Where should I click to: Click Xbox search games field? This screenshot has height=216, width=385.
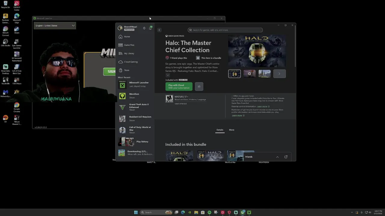click(x=225, y=30)
